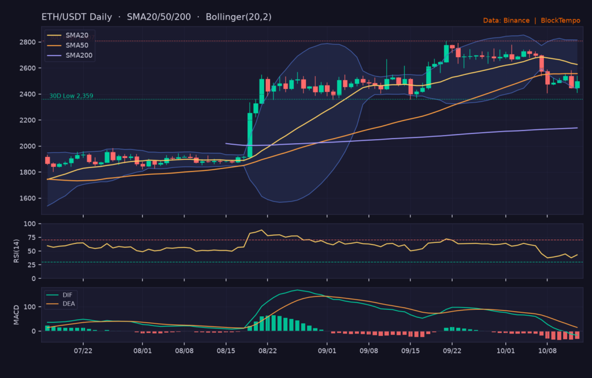This screenshot has height=378, width=592.
Task: Click the 2400 price axis label
Action: [x=28, y=94]
